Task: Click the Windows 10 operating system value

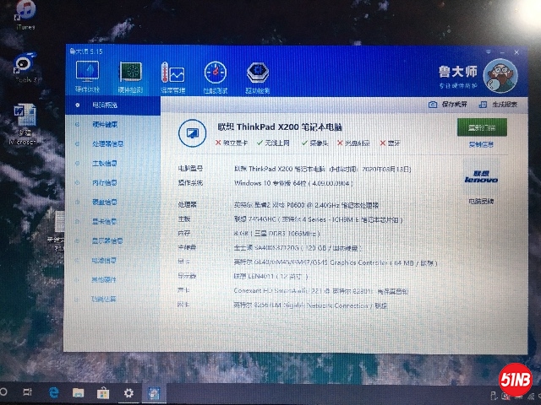Action: (x=293, y=183)
